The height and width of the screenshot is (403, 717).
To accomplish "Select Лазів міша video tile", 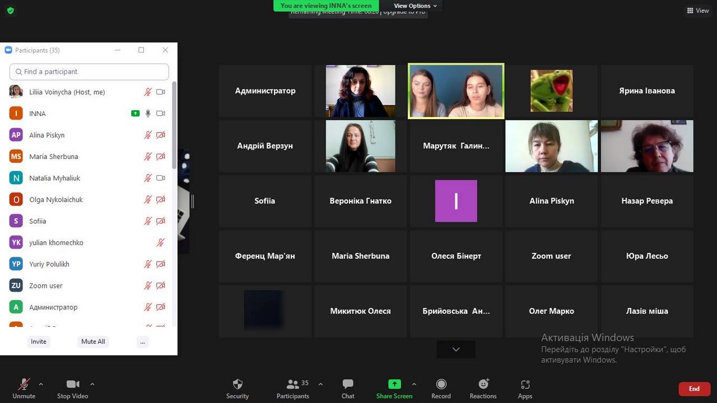I will click(x=647, y=311).
